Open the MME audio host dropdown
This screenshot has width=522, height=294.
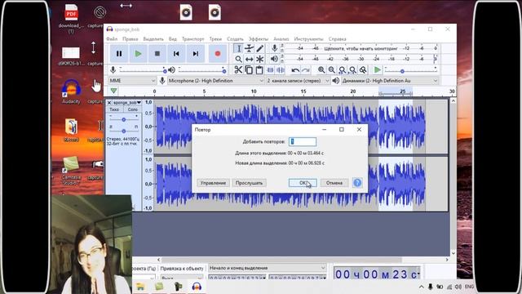point(132,81)
